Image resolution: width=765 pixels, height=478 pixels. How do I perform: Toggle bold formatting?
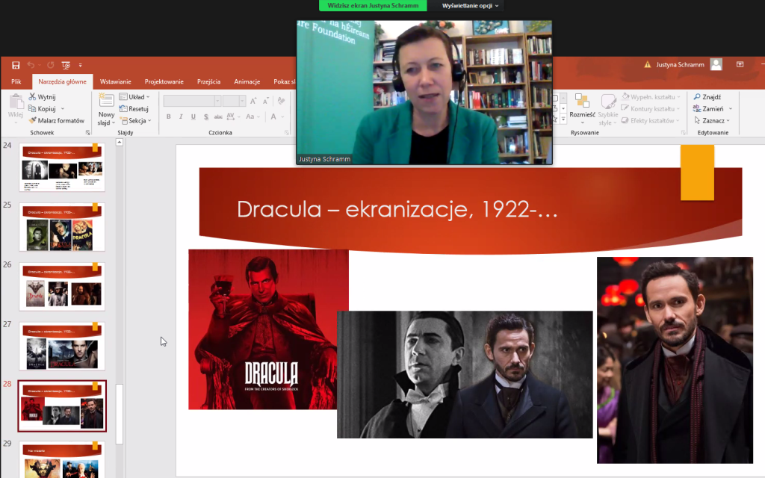click(169, 117)
